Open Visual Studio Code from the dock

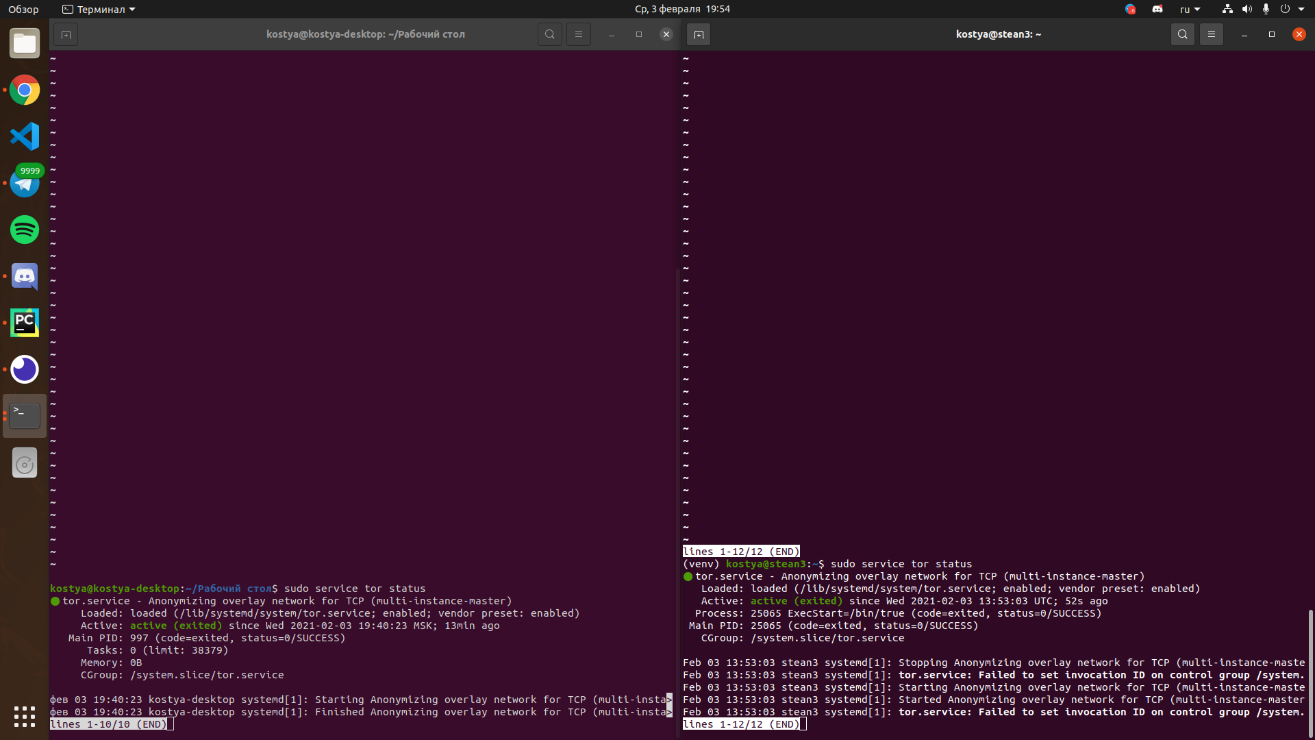(25, 136)
